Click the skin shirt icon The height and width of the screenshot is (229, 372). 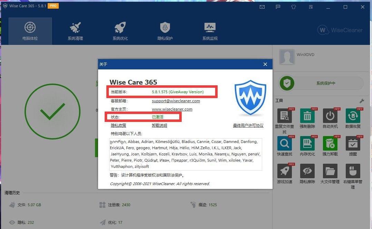tap(294, 7)
